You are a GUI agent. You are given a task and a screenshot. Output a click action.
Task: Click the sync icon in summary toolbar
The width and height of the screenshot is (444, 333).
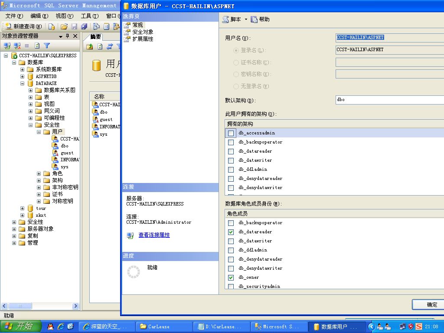(110, 46)
